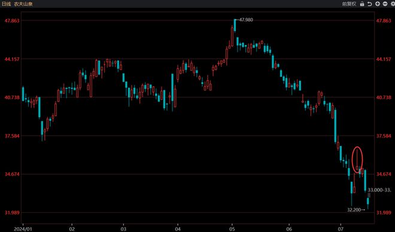Click the right axis 47.863 price label
395x232 pixels.
pos(384,21)
